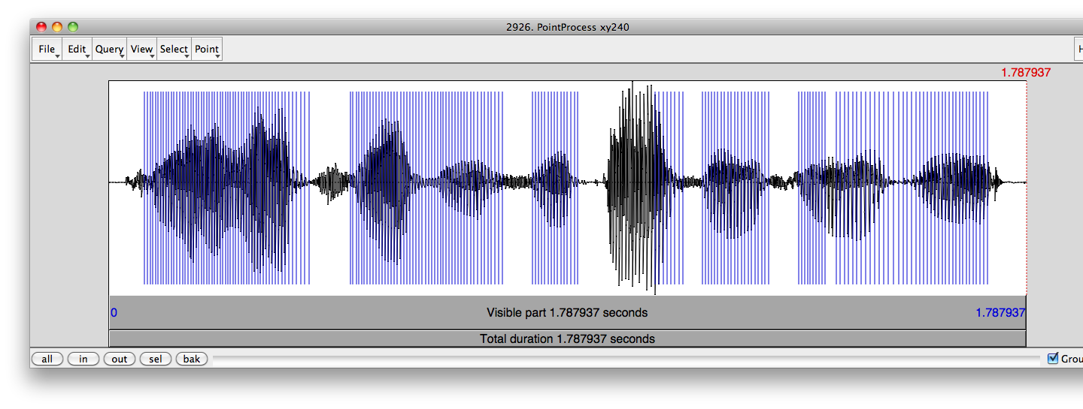This screenshot has width=1083, height=409.
Task: Toggle the Group checkbox
Action: pos(1053,359)
